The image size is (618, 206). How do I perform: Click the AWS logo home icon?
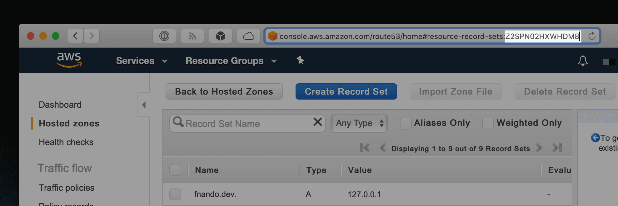pos(69,60)
